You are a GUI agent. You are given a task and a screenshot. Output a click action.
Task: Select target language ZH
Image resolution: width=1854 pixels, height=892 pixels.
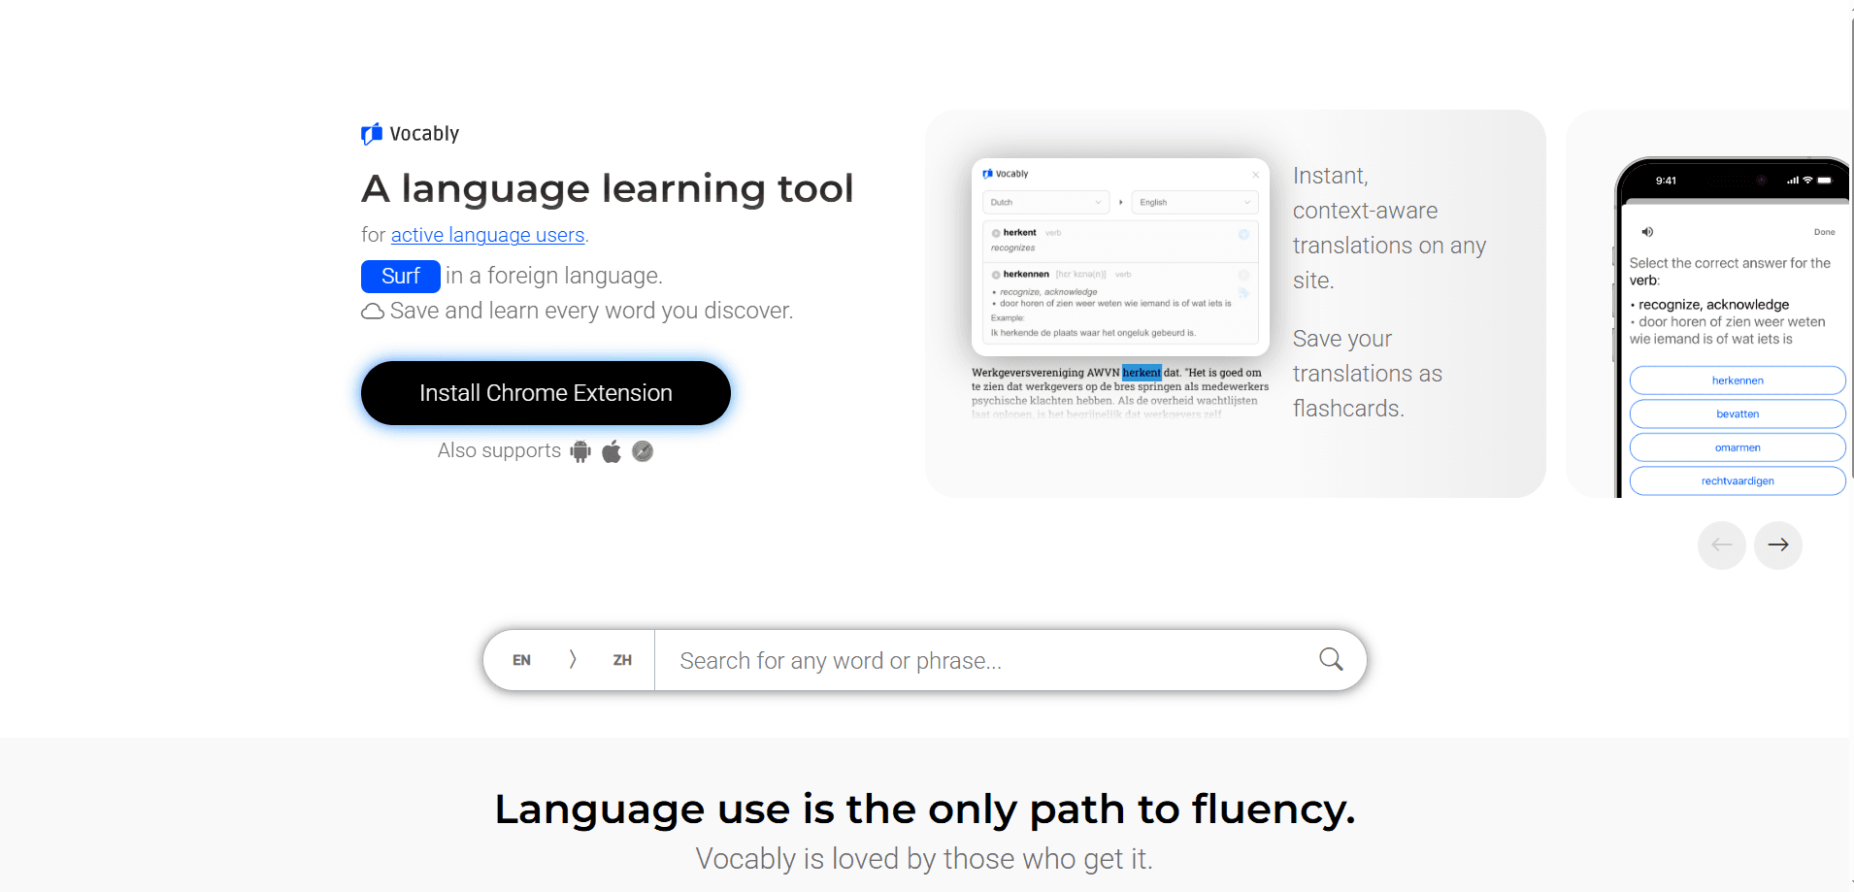click(622, 660)
